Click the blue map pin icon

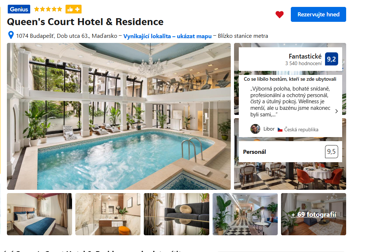click(11, 35)
